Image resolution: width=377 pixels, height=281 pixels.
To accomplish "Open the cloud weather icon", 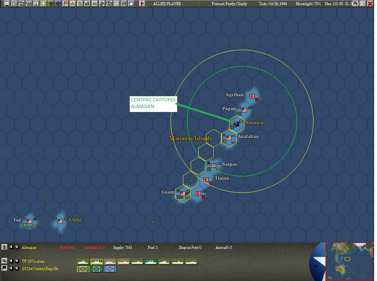I will coord(131,4).
